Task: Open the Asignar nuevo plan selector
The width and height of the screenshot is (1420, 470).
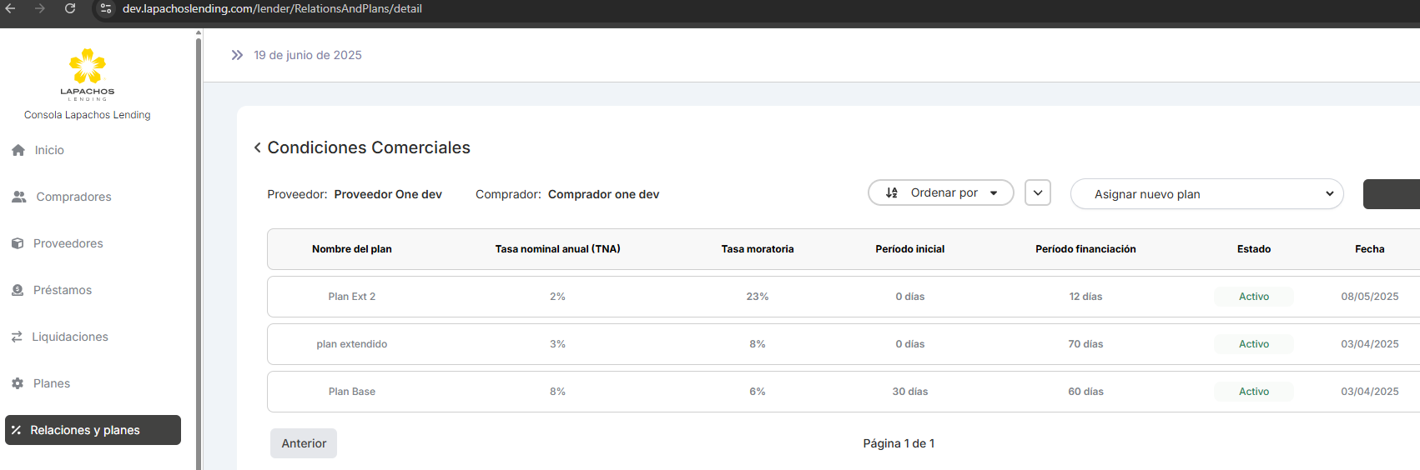Action: (1206, 194)
